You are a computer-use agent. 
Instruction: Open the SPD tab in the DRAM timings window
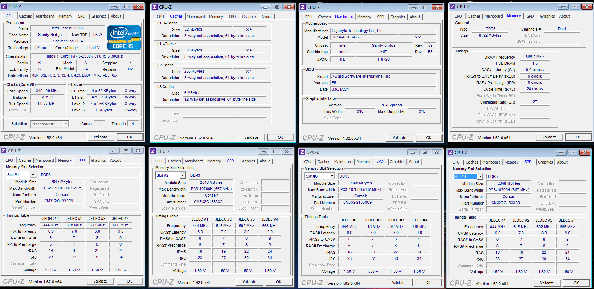530,16
